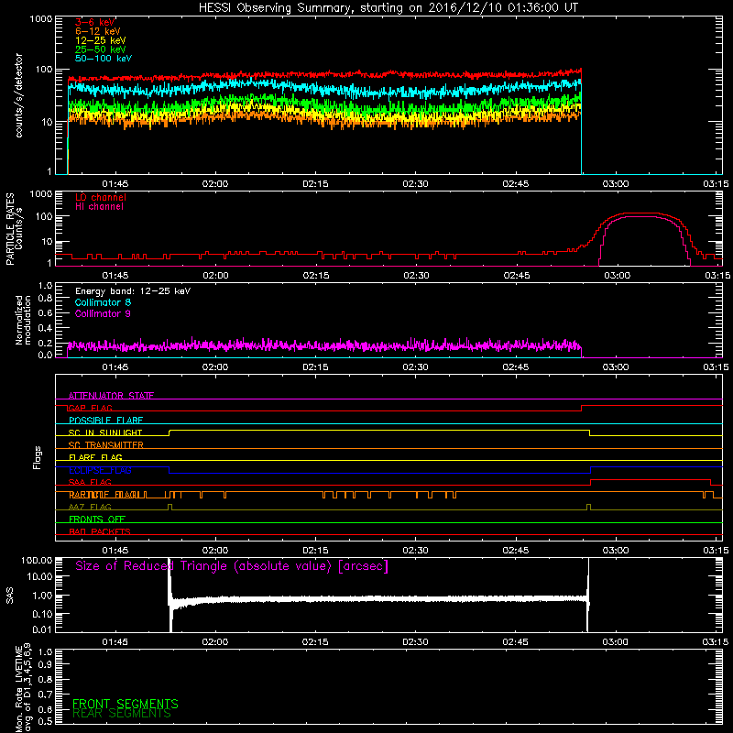
Task: Select the 3-6 keV legend label
Action: tap(95, 22)
